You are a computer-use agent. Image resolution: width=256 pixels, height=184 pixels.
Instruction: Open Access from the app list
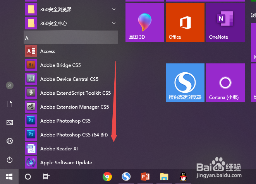point(71,51)
